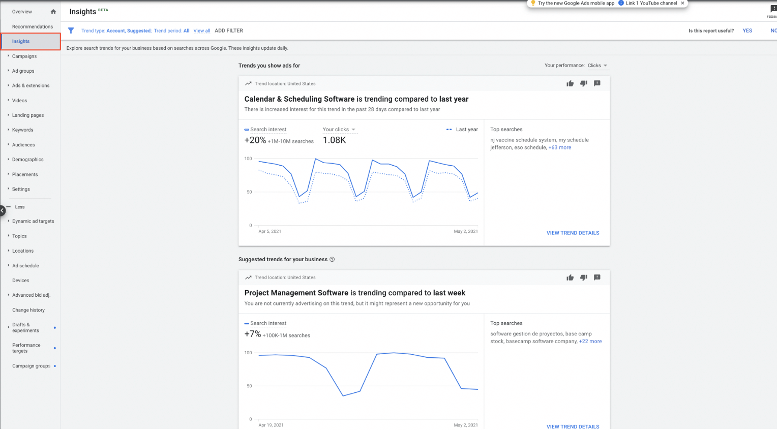
Task: Collapse extra menu items with Less
Action: click(19, 207)
